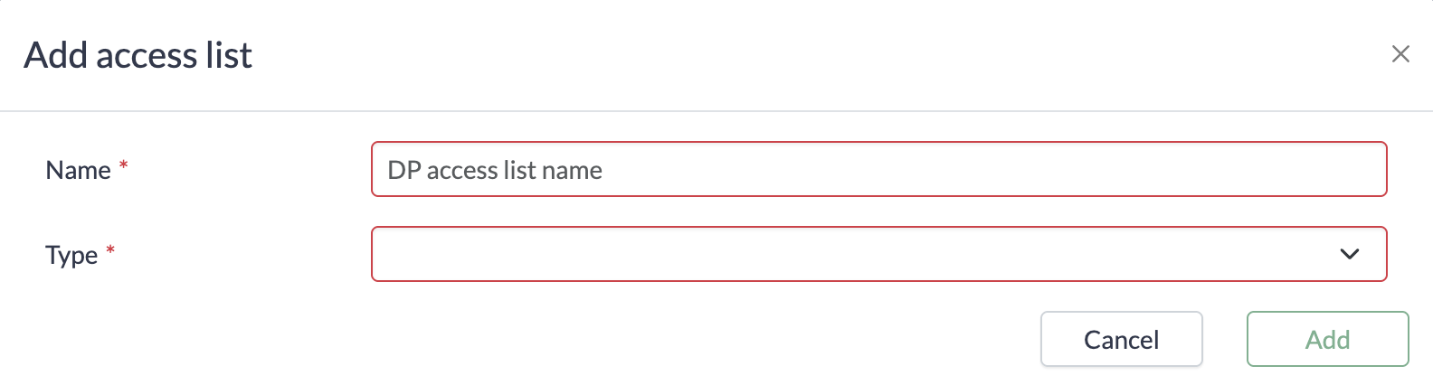Click the Type field label
This screenshot has width=1433, height=385.
pos(71,255)
